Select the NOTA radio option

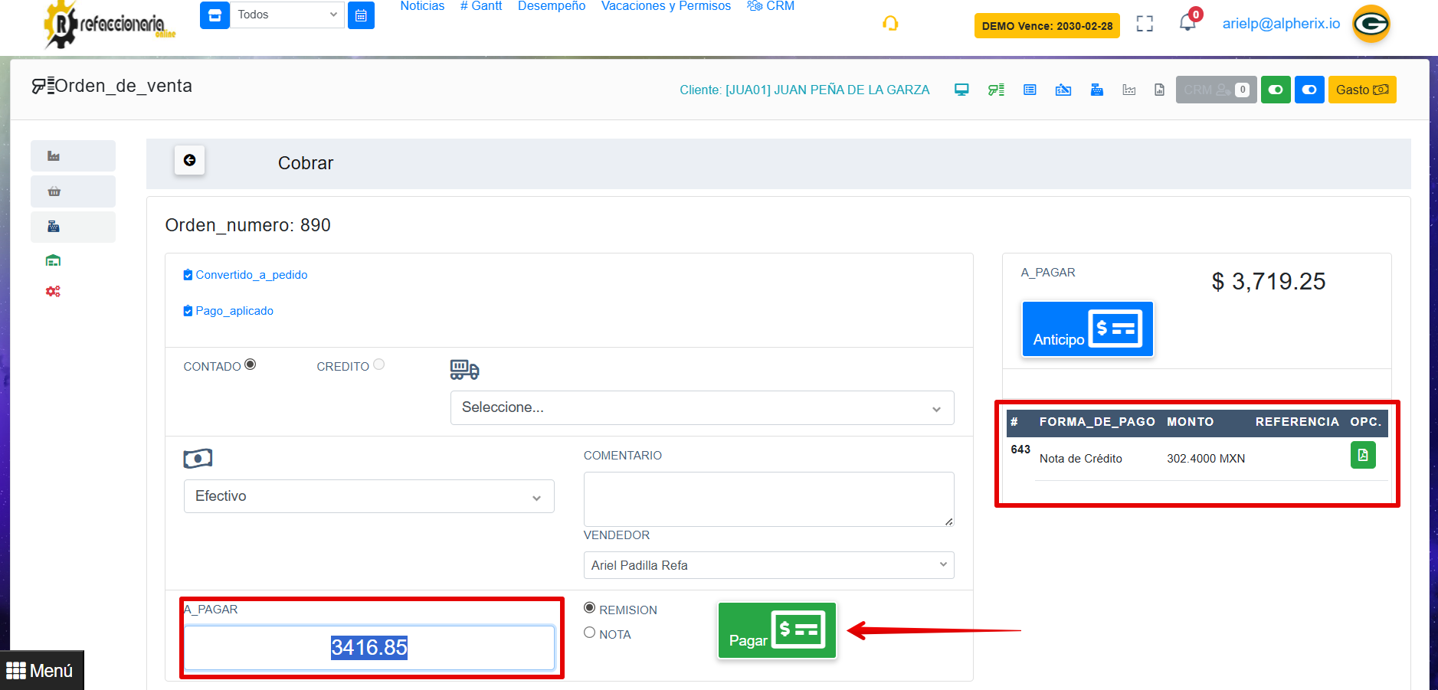[x=589, y=633]
